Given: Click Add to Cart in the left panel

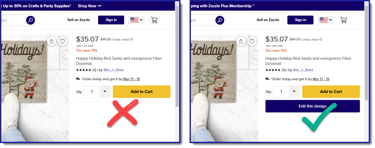Looking at the screenshot, I should click(142, 92).
